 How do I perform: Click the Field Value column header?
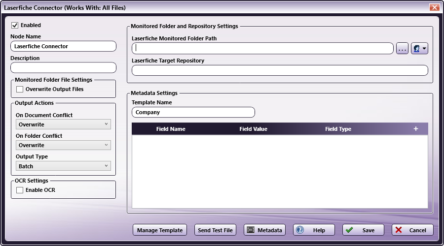(x=253, y=129)
